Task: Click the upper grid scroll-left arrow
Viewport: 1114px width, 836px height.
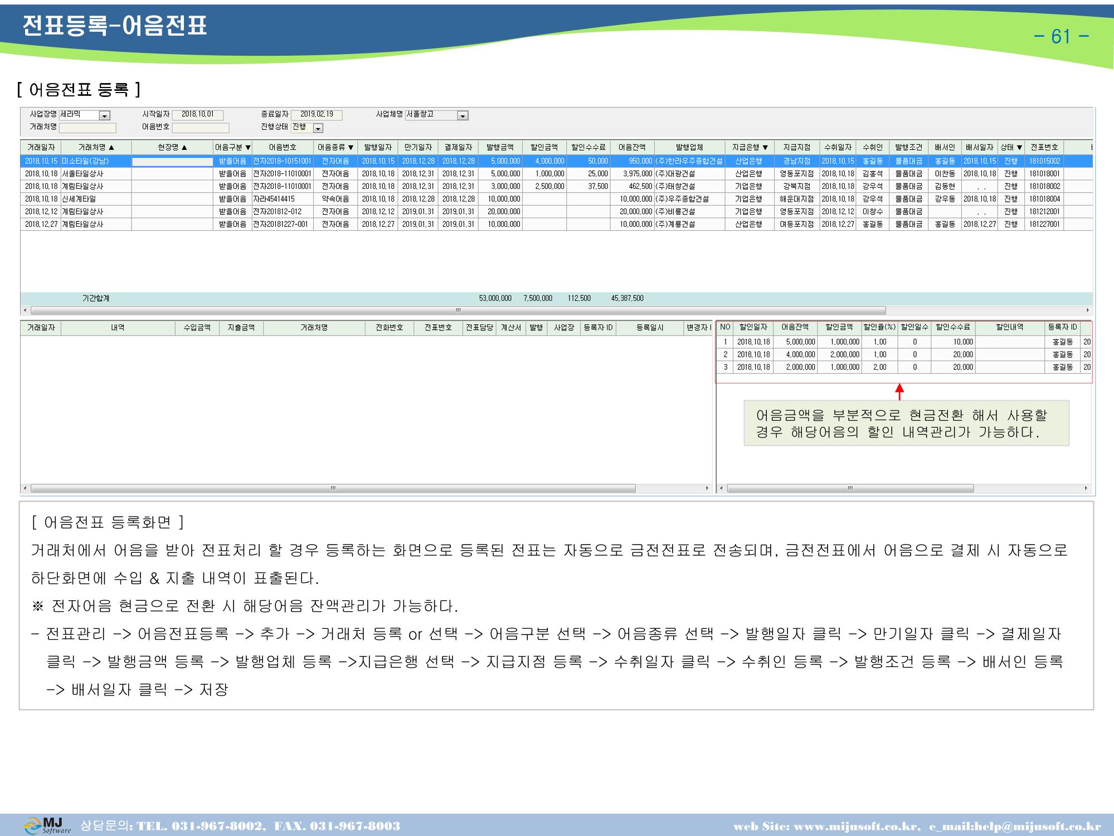Action: [25, 310]
